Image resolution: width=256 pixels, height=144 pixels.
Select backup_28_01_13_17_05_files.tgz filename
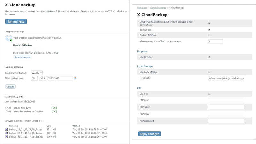pos(26,137)
